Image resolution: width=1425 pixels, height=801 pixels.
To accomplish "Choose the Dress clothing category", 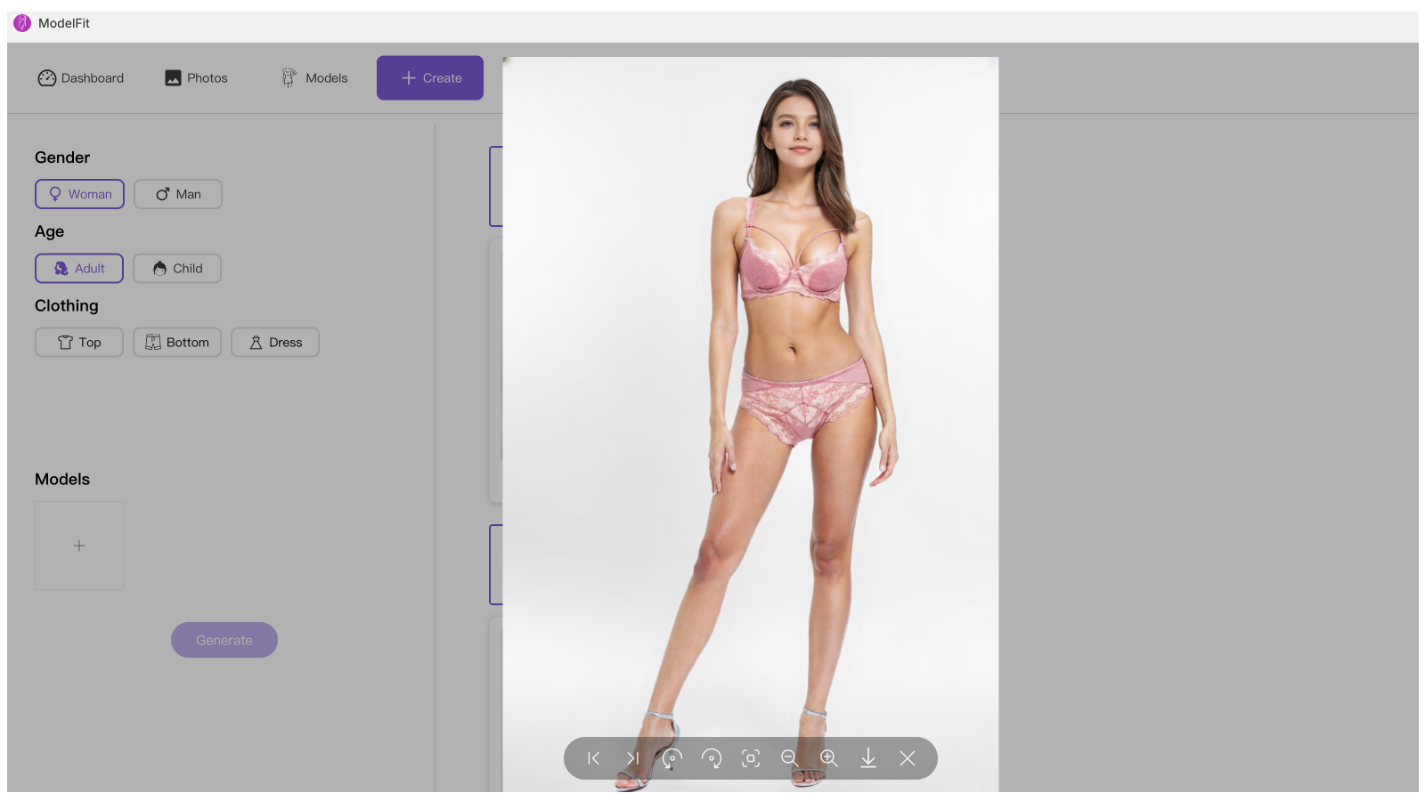I will 274,342.
